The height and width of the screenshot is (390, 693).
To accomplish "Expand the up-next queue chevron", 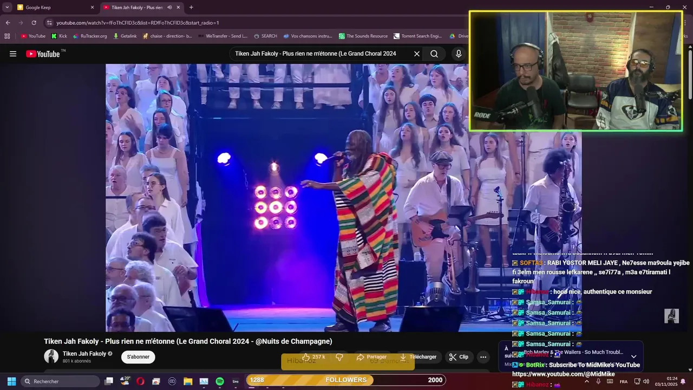I will 634,356.
